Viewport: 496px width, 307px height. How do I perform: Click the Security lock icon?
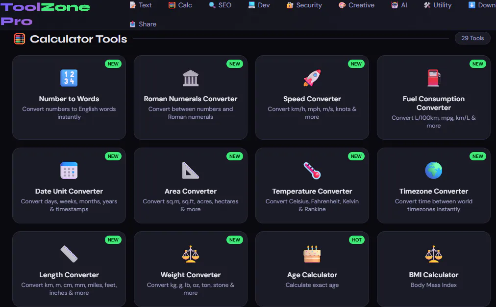[290, 5]
